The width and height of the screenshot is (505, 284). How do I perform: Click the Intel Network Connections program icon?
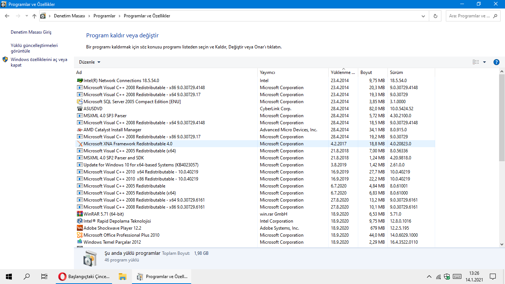[x=79, y=80]
